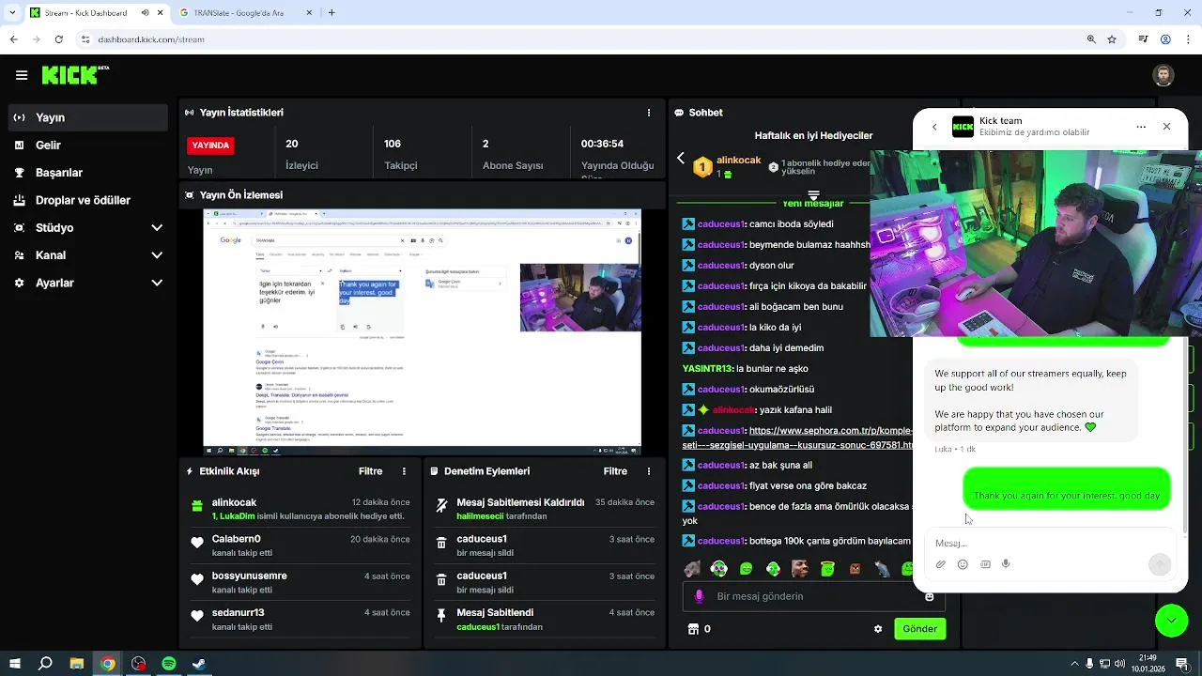The width and height of the screenshot is (1202, 676).
Task: Open Yayın İstatistikleri panel options menu
Action: (x=648, y=113)
